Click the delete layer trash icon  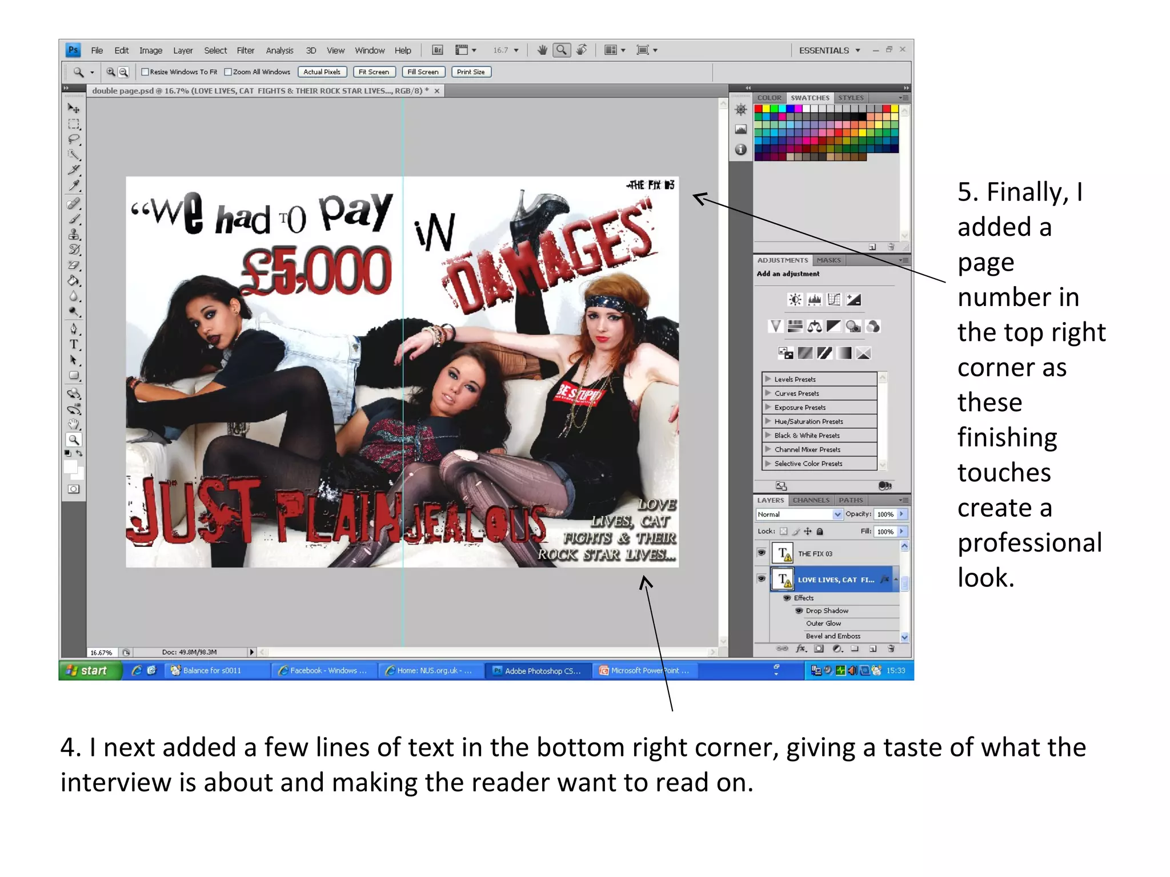pos(891,649)
